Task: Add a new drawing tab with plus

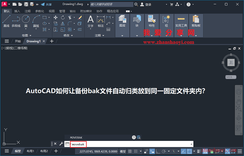Action: pos(52,41)
